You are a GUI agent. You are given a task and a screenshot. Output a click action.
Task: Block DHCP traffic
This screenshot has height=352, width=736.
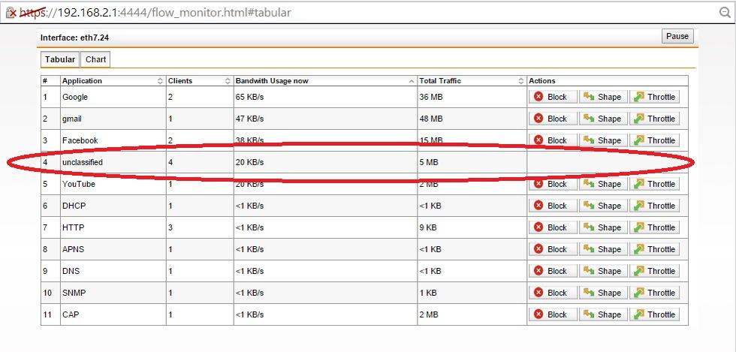click(x=553, y=206)
